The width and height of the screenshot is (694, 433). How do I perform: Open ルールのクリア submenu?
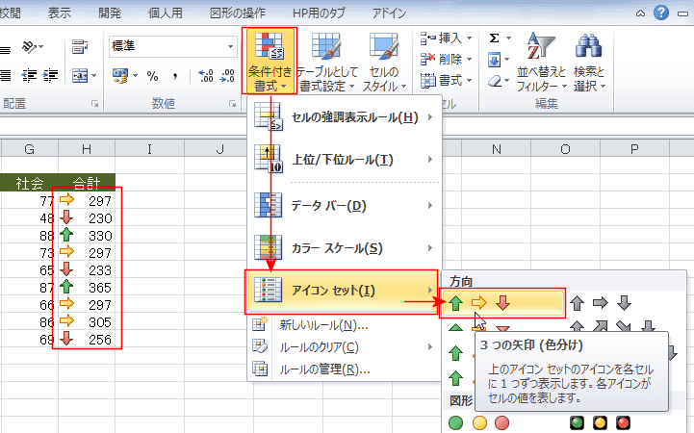tap(345, 347)
